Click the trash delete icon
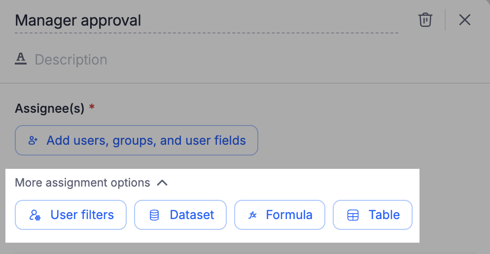 point(425,20)
